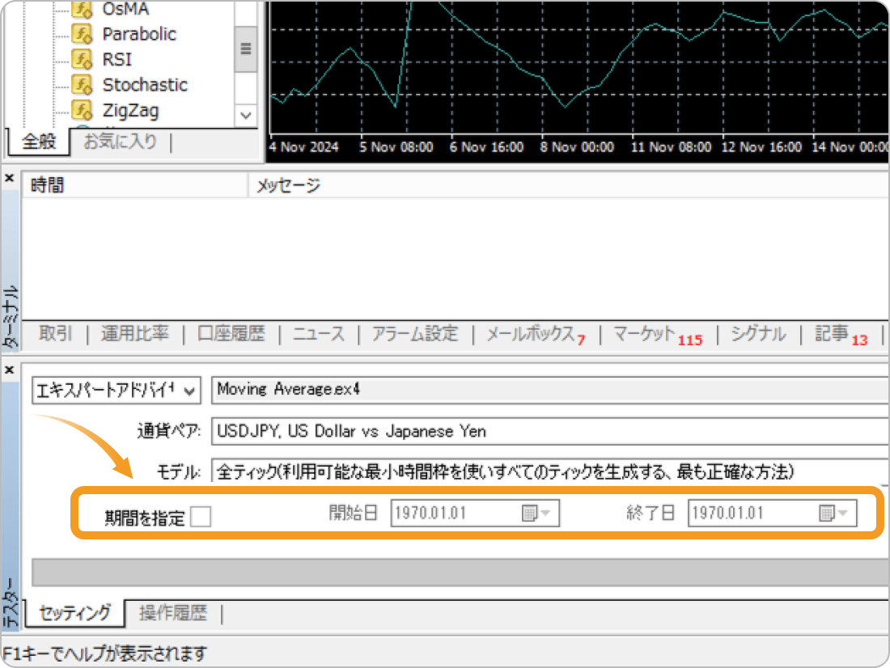Click the Stochastic tree item label

point(145,85)
